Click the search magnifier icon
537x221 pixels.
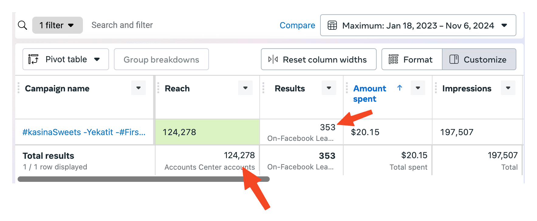pyautogui.click(x=22, y=25)
